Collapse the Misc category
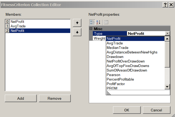The height and width of the screenshot is (117, 175). pyautogui.click(x=91, y=29)
